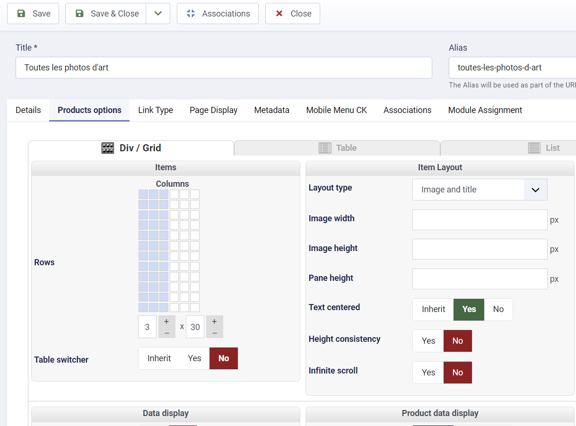Image resolution: width=576 pixels, height=426 pixels.
Task: Click the Title input field
Action: click(x=224, y=68)
